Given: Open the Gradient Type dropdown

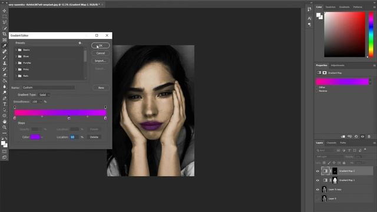Looking at the screenshot, I should point(44,95).
